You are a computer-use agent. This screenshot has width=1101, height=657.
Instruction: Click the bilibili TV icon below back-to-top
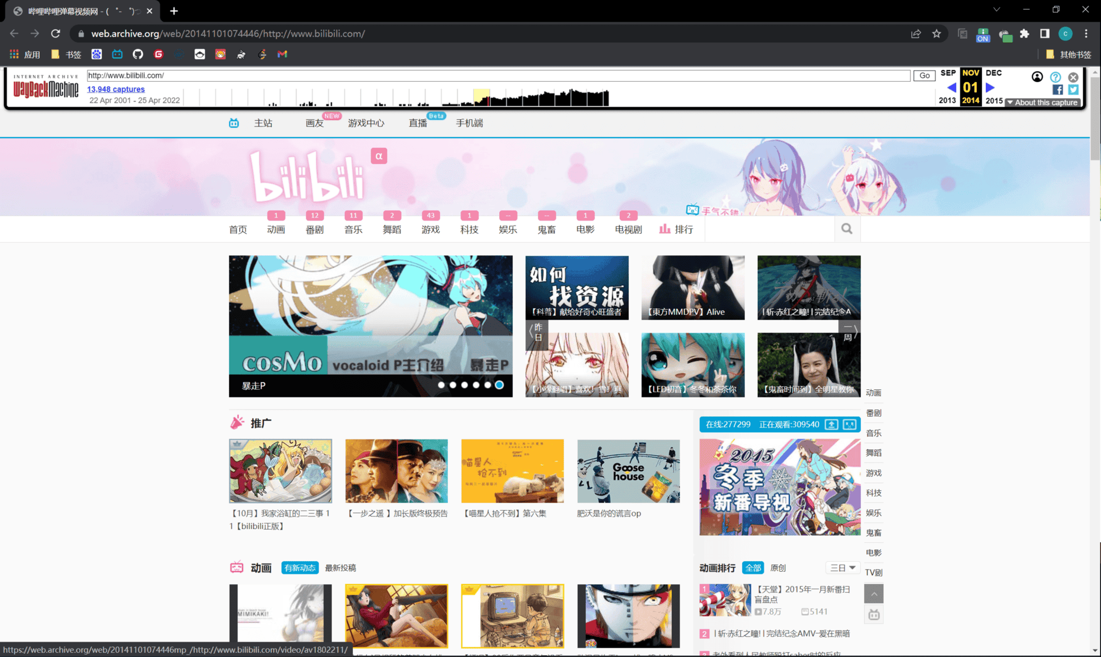[x=873, y=615]
